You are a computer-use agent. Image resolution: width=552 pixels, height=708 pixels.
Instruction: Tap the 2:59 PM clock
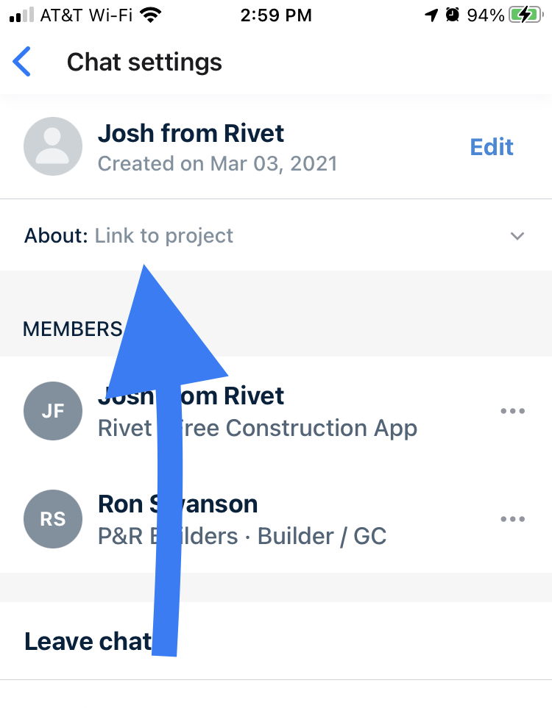(x=276, y=15)
